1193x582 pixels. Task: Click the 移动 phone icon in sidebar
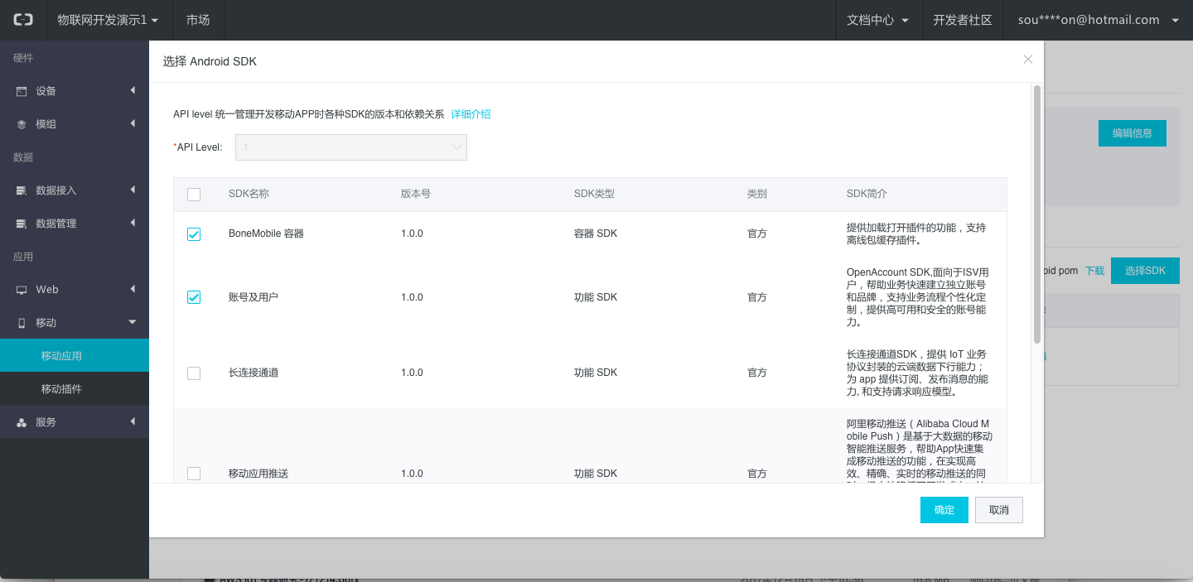pyautogui.click(x=22, y=323)
